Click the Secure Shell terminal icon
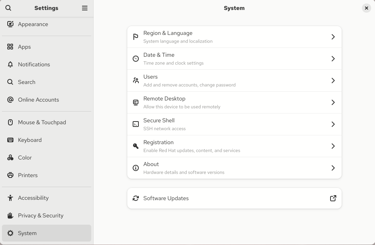 [x=136, y=124]
